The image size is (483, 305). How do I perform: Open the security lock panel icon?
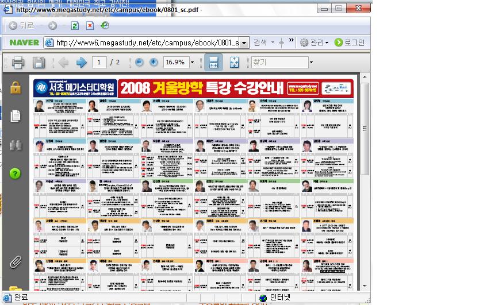[x=16, y=88]
